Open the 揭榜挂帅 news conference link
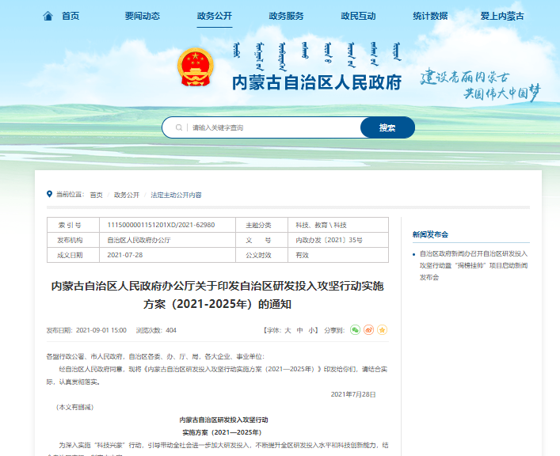 click(x=474, y=265)
